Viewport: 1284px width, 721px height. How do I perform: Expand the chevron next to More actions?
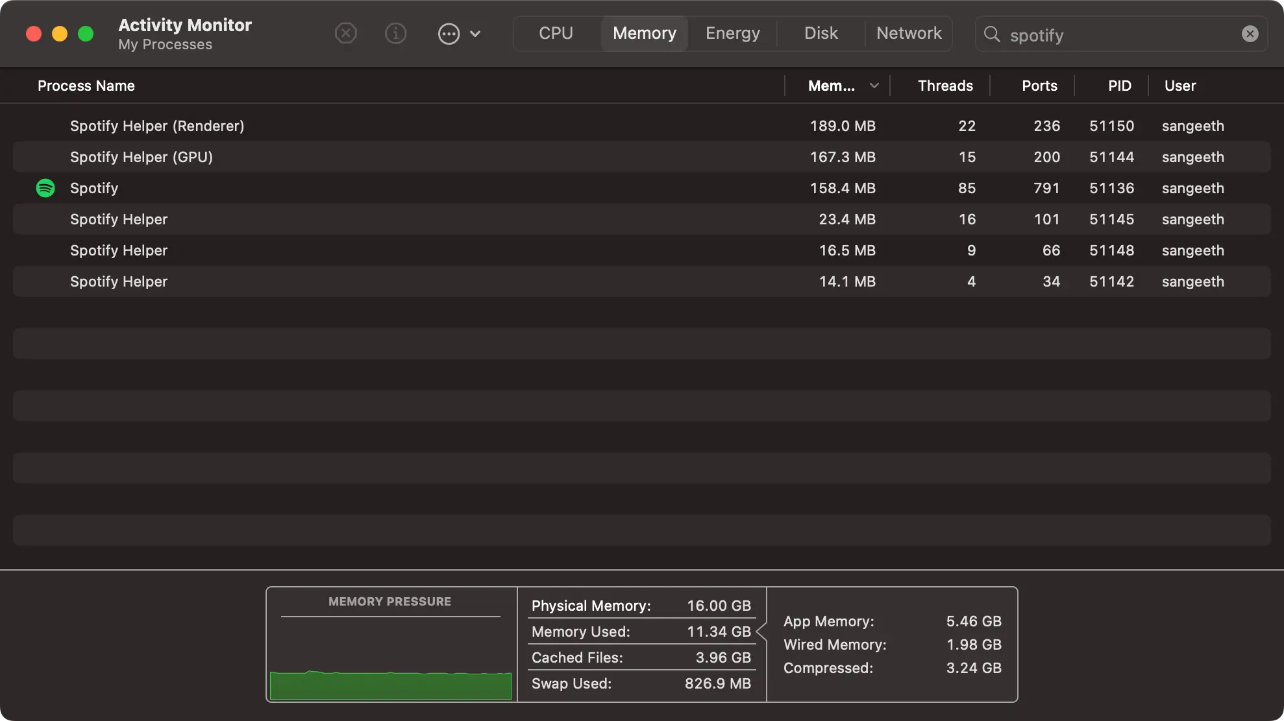475,34
